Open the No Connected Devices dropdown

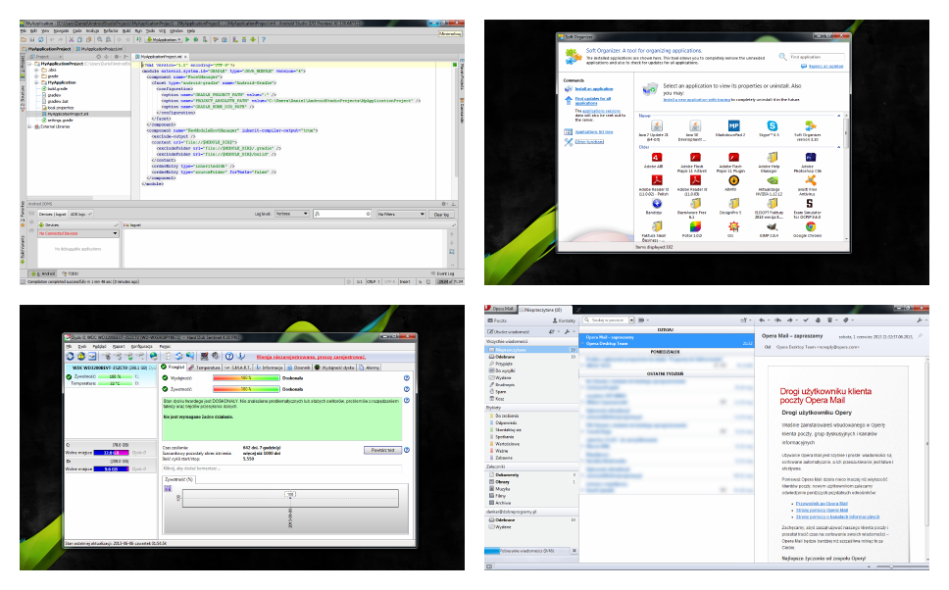pyautogui.click(x=78, y=233)
